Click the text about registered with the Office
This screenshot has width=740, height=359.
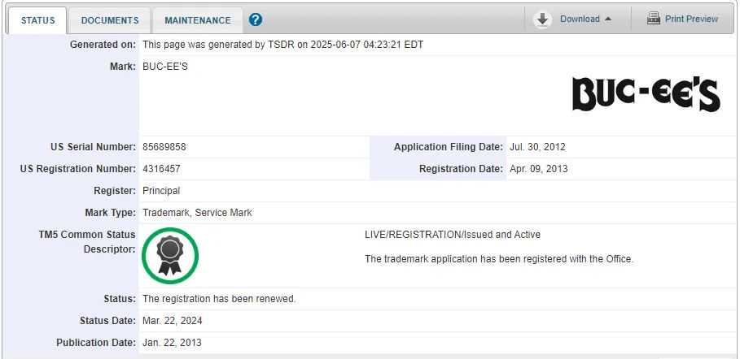499,259
